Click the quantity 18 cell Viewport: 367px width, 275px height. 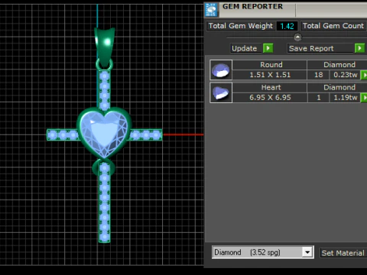click(x=318, y=75)
